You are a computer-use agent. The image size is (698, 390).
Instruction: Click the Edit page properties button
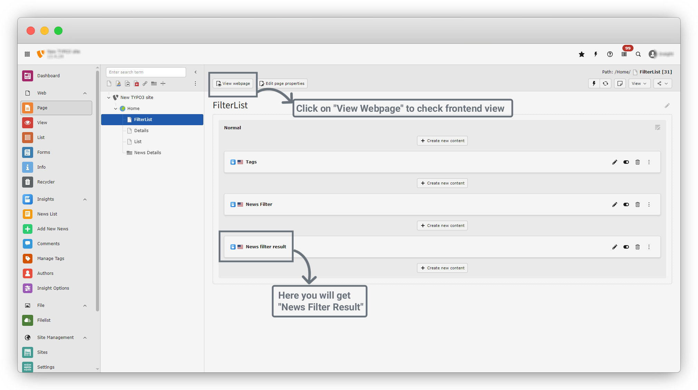(282, 83)
